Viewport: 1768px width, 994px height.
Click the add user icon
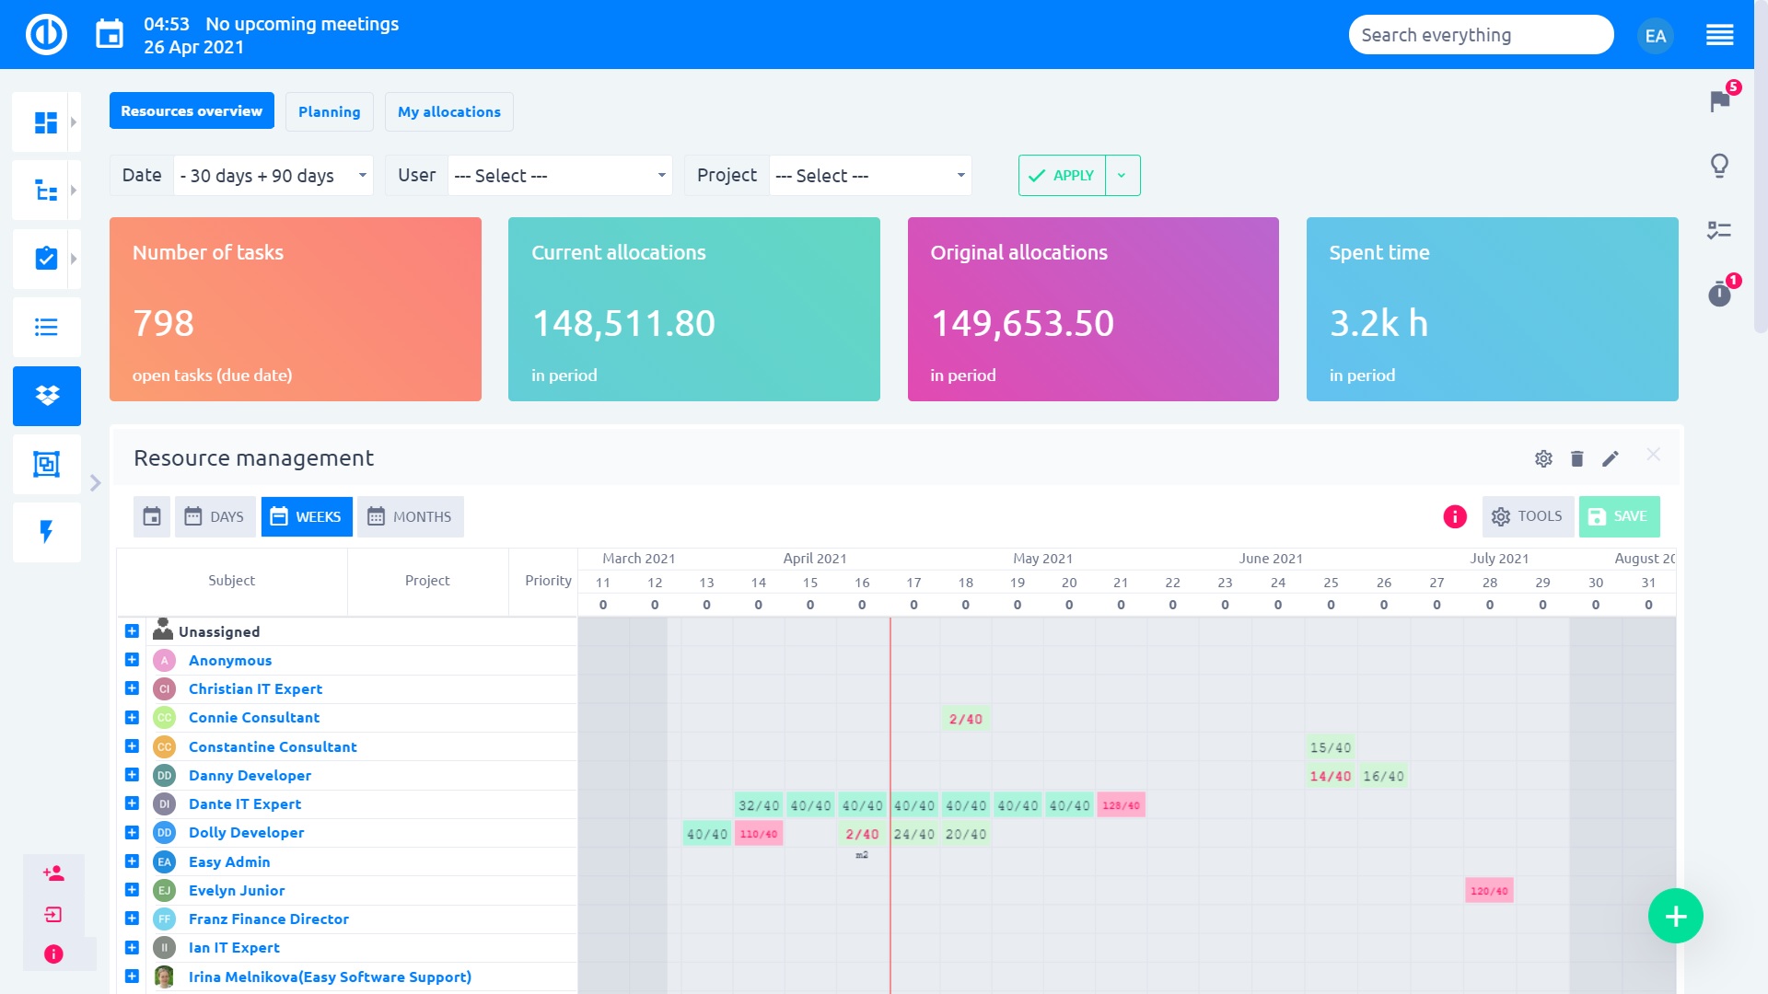53,873
